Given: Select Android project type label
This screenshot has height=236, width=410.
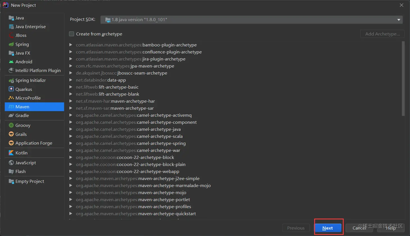Looking at the screenshot, I should [x=24, y=62].
